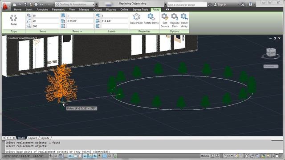Click the Workspace Switching gear icon
Image resolution: width=285 pixels, height=160 pixels.
click(247, 156)
